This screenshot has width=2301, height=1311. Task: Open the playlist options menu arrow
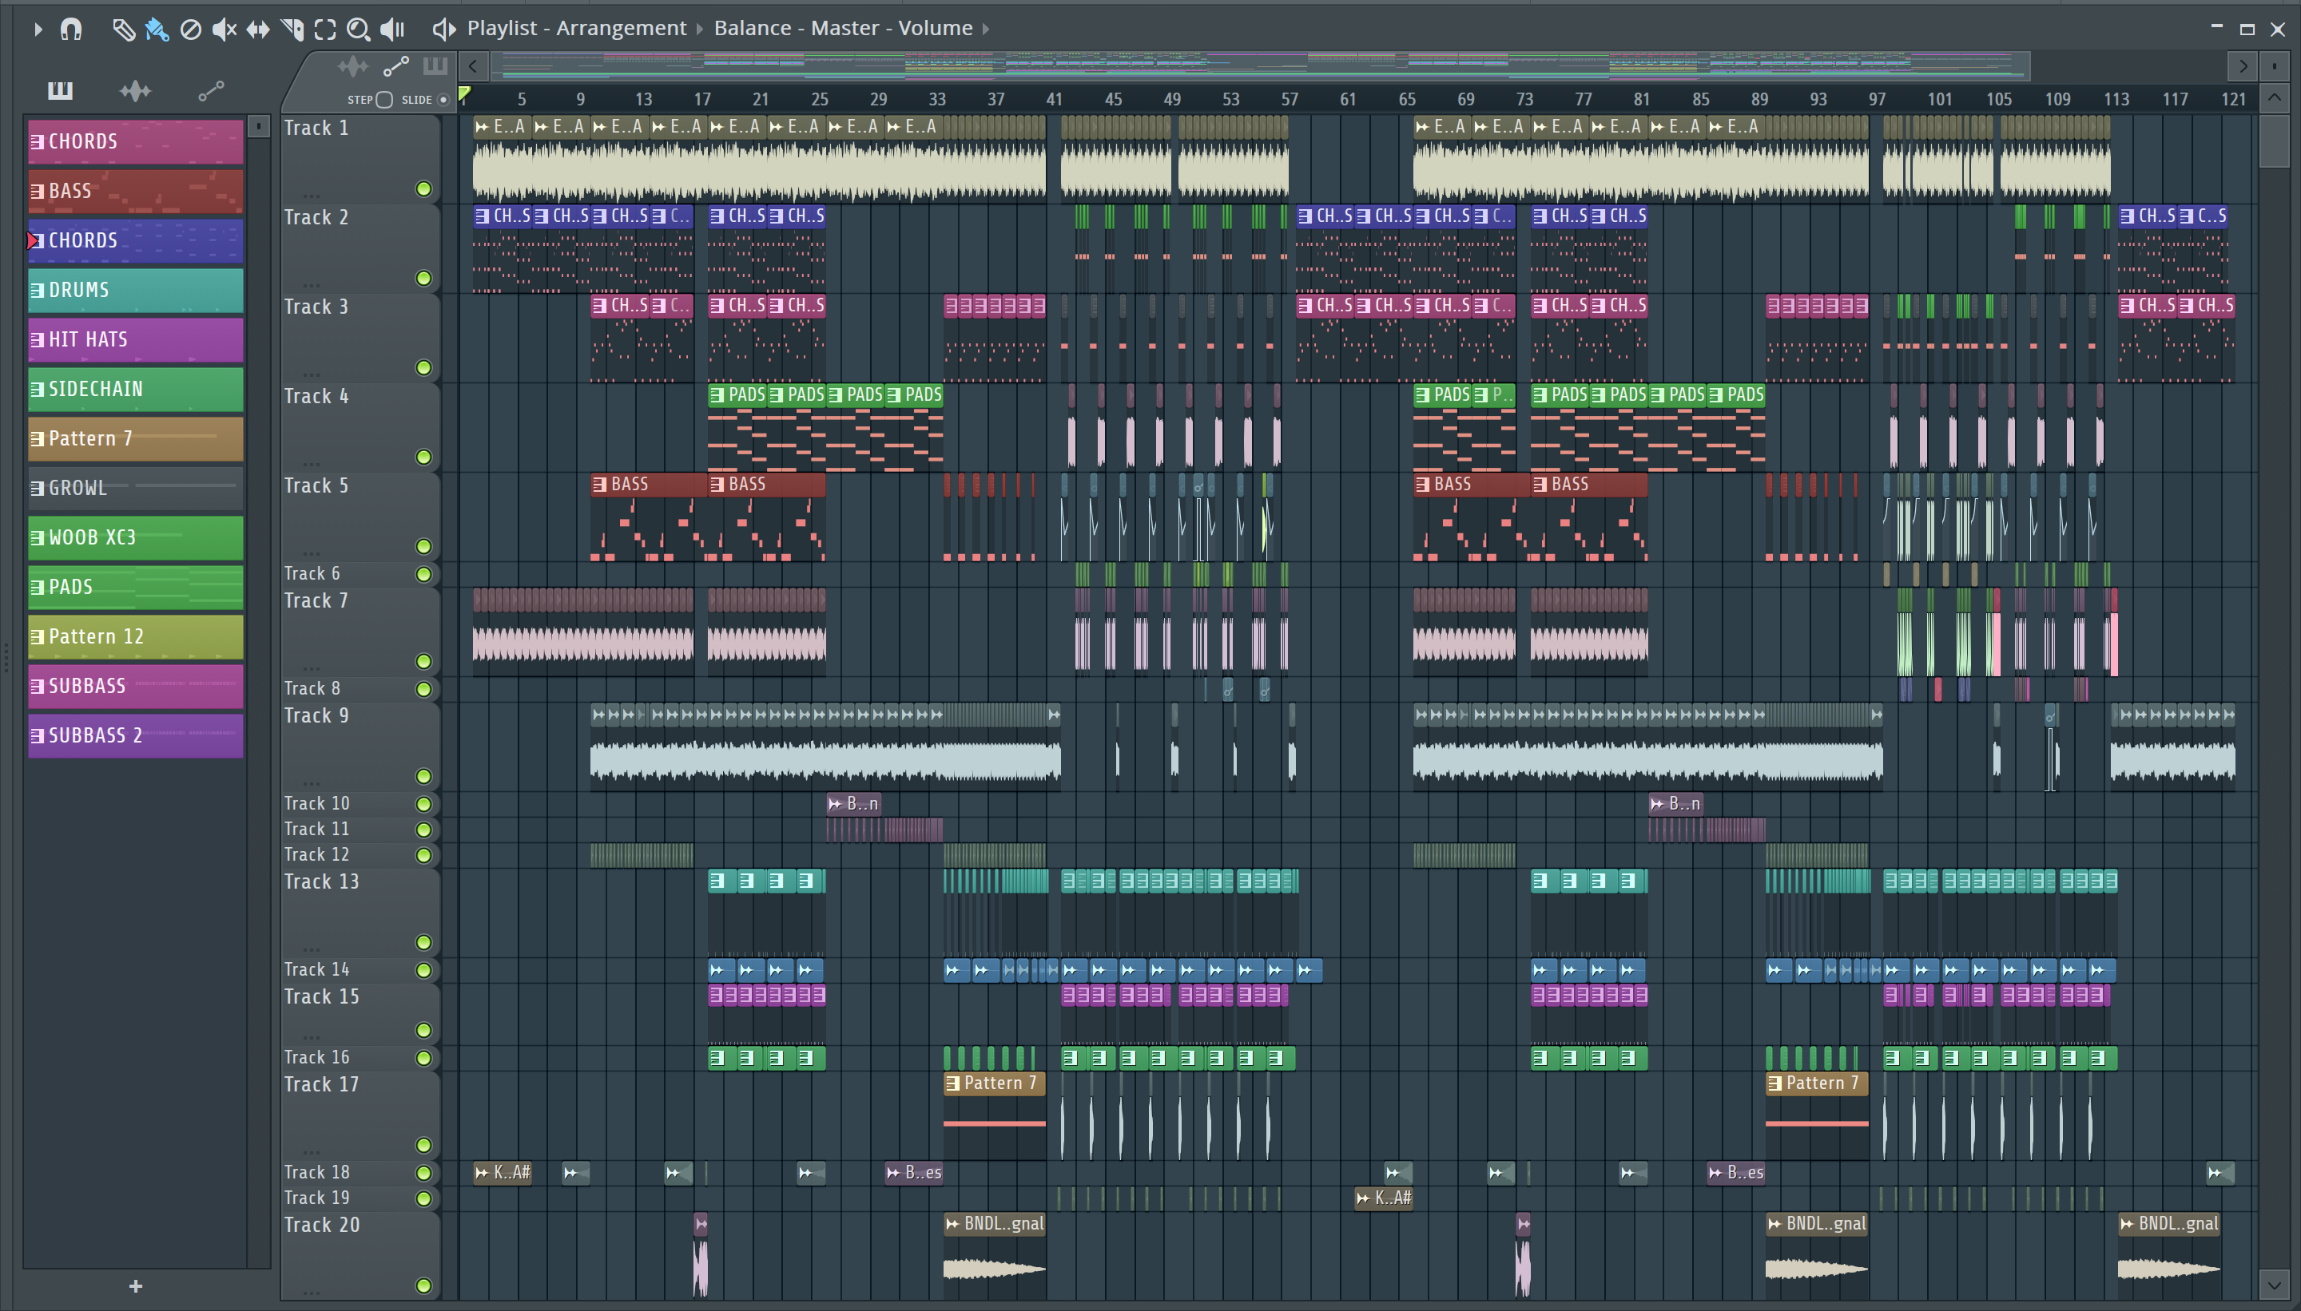point(38,29)
